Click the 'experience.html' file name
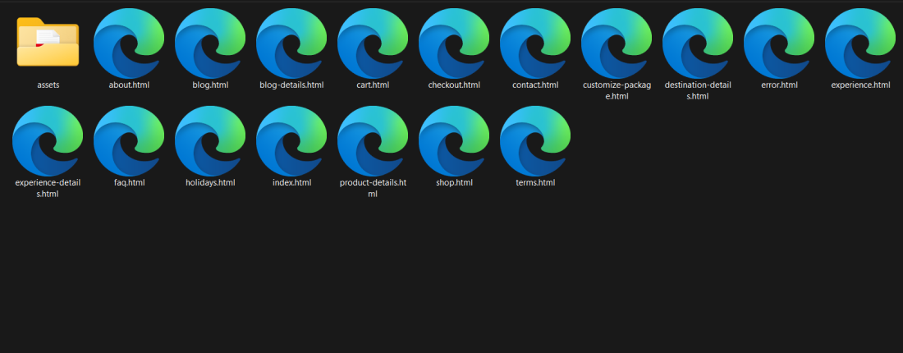903x353 pixels. 860,85
